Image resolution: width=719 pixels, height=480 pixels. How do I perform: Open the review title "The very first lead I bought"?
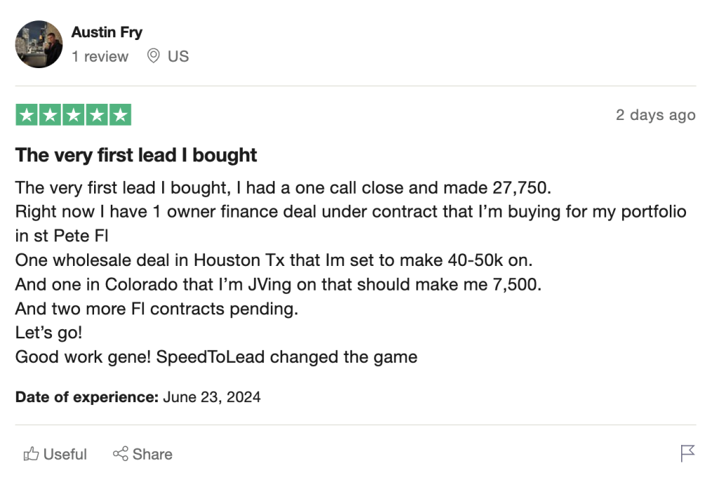(x=136, y=155)
